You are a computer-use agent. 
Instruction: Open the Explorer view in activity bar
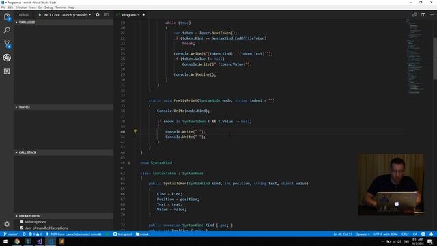click(x=7, y=17)
